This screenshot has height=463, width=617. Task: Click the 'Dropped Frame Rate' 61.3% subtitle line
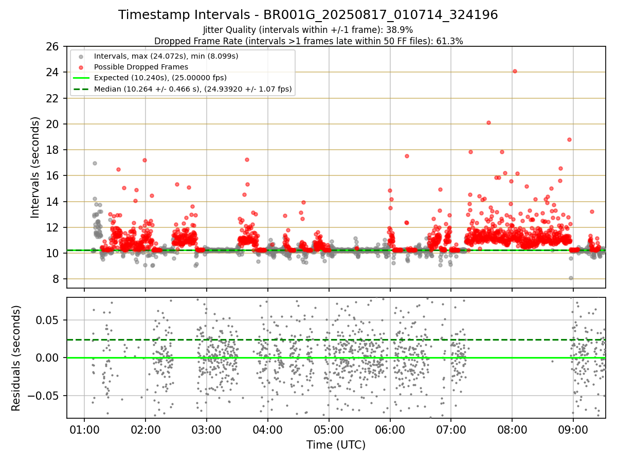pos(308,41)
